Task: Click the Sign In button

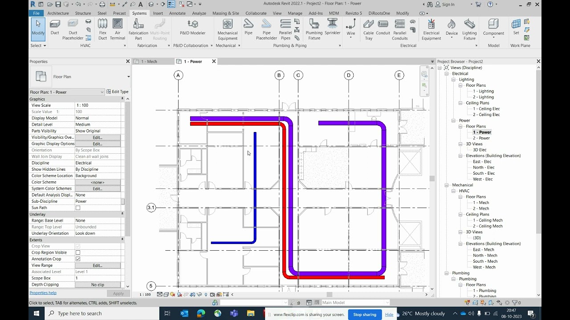Action: coord(444,4)
